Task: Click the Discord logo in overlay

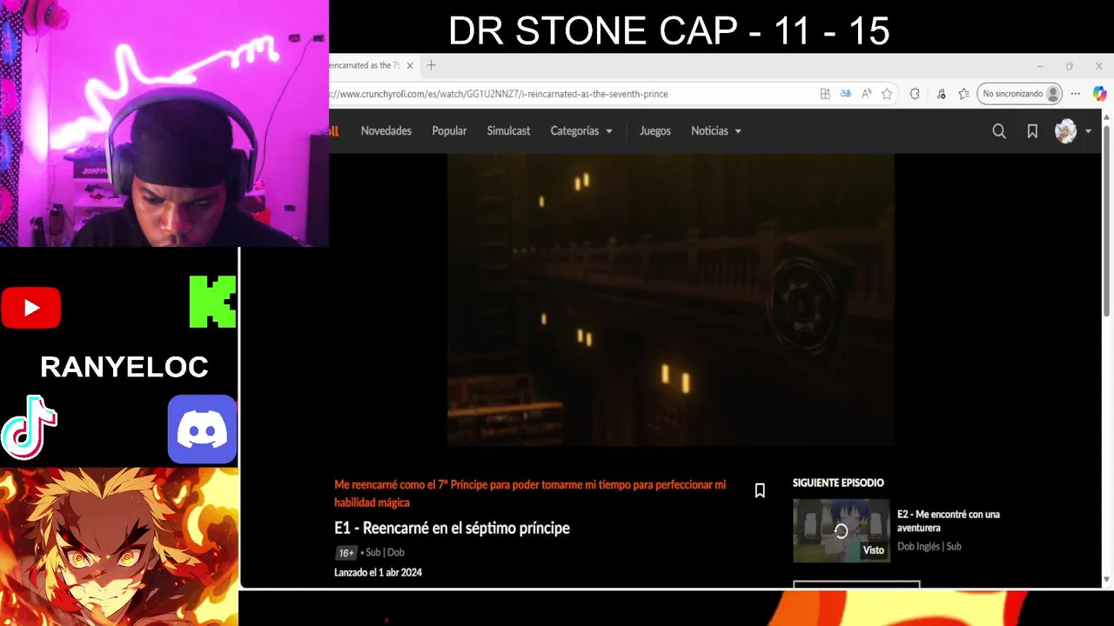Action: click(x=202, y=429)
